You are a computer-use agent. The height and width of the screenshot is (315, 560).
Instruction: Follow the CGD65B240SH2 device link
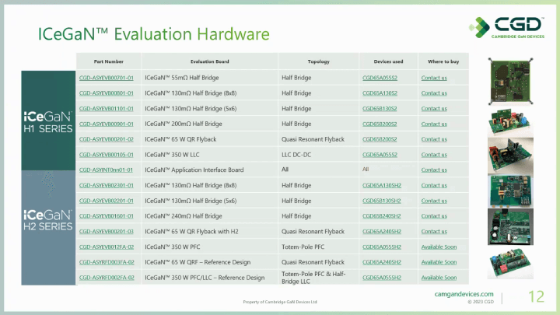[381, 216]
